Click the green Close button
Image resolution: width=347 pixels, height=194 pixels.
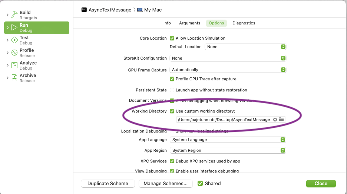pos(321,183)
